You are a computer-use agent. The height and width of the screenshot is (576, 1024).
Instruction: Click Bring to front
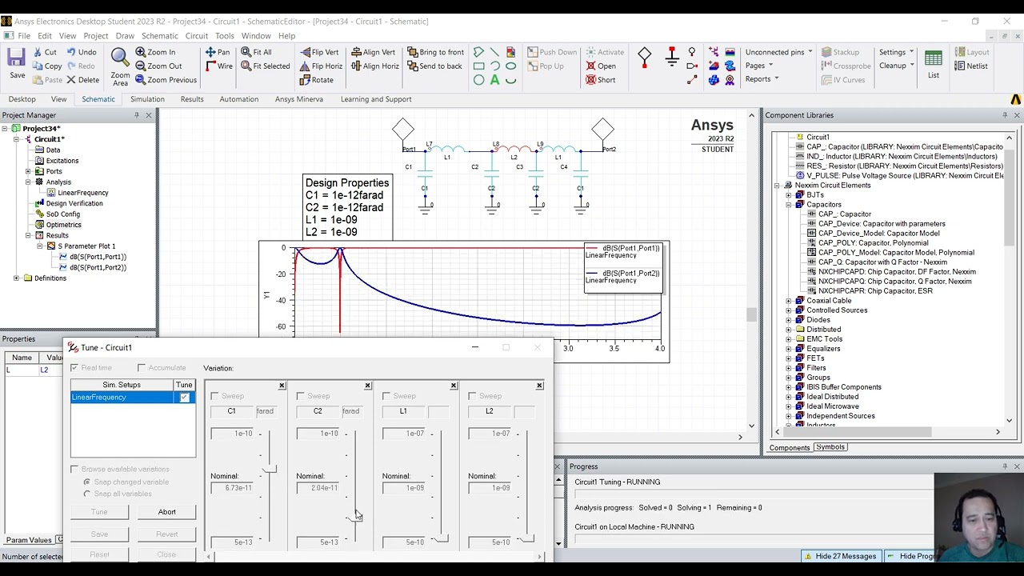pyautogui.click(x=435, y=52)
